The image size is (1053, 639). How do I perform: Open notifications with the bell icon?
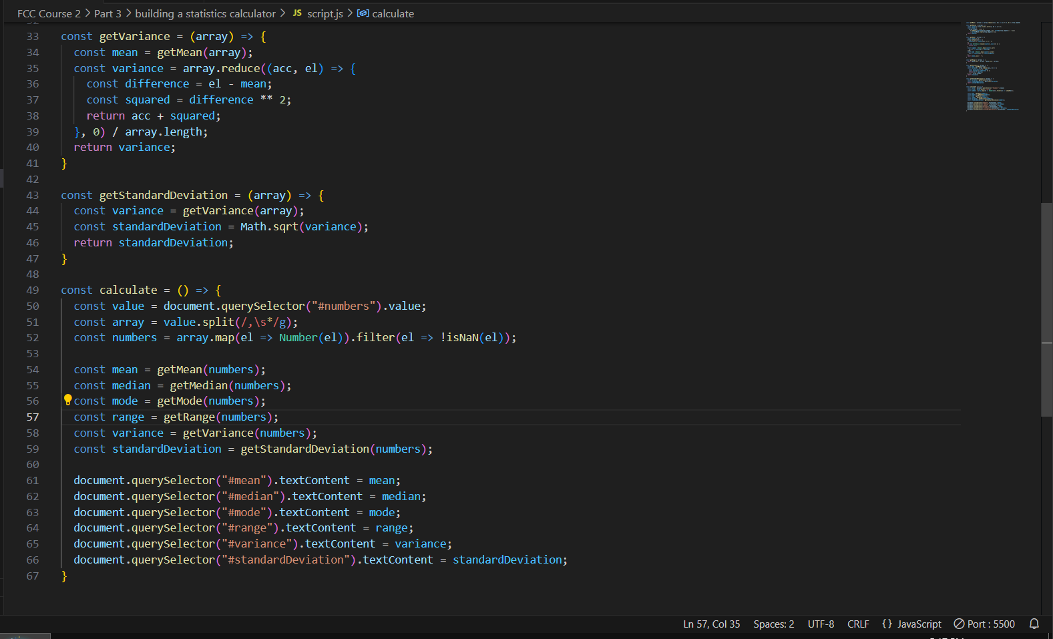click(x=1034, y=624)
